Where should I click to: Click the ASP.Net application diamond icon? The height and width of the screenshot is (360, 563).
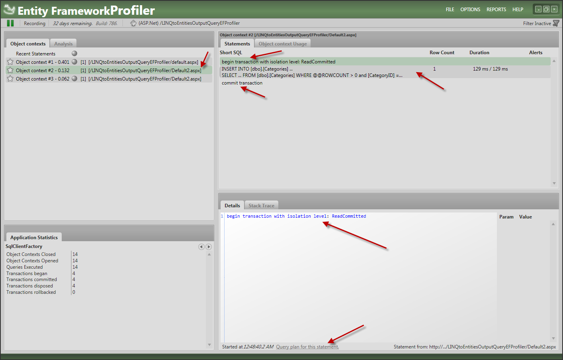[x=133, y=23]
